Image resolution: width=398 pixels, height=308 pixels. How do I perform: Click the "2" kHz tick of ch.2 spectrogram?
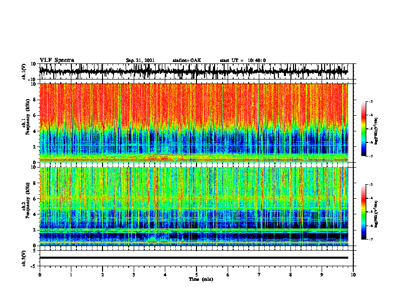point(35,230)
